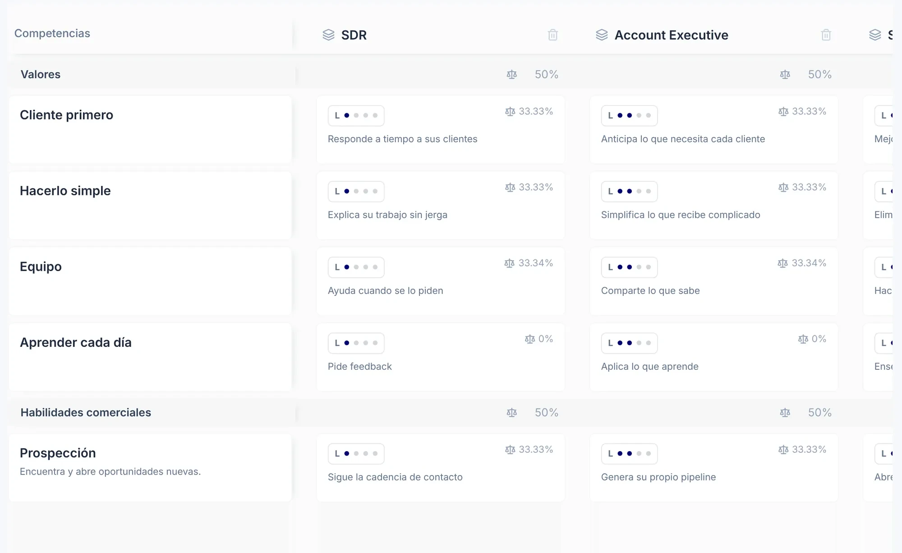Click scale icon on Account Executive Equipo card

coord(782,263)
